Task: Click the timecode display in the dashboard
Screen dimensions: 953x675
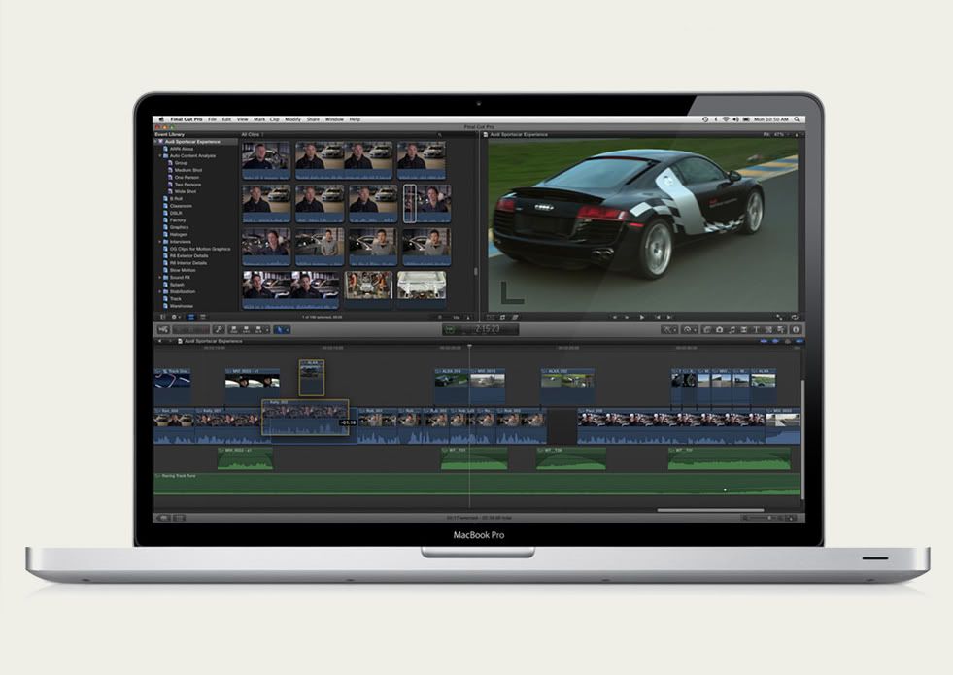Action: [488, 329]
